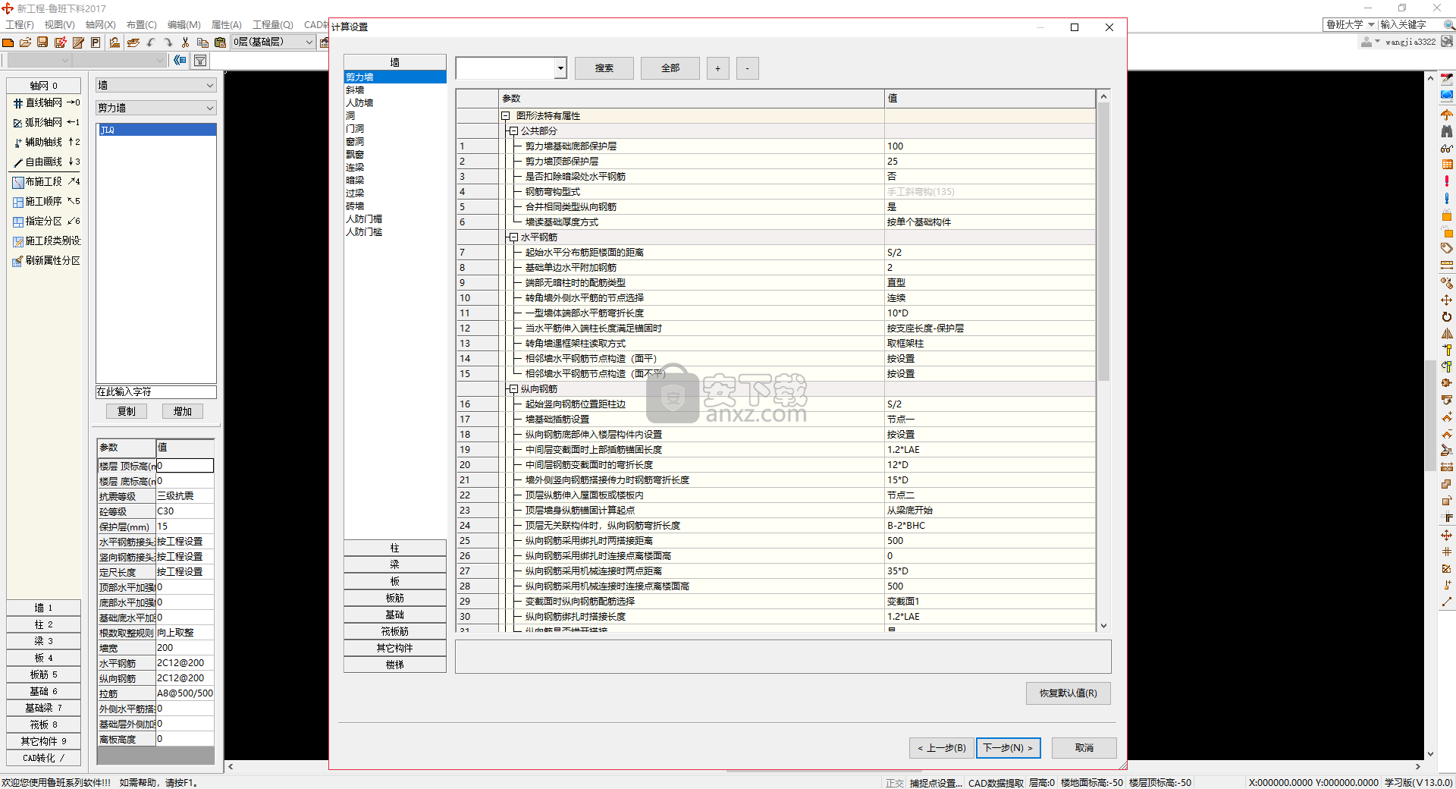Click the 复制 copy button in left panel

[x=127, y=411]
